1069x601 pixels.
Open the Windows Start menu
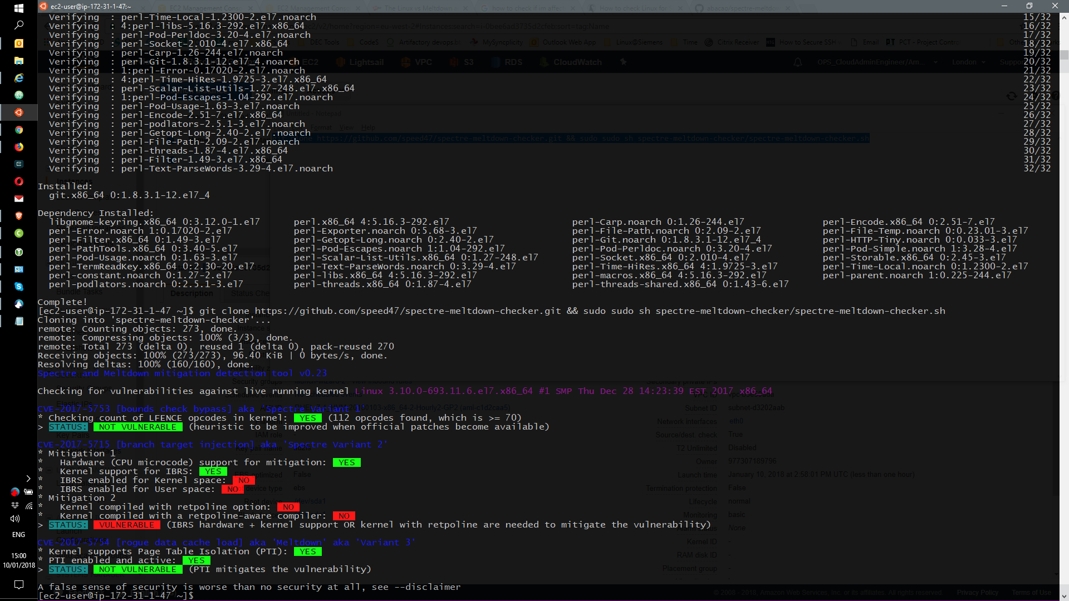[18, 8]
